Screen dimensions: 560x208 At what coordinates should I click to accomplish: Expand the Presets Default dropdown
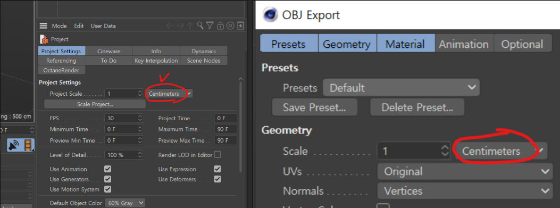[x=401, y=88]
